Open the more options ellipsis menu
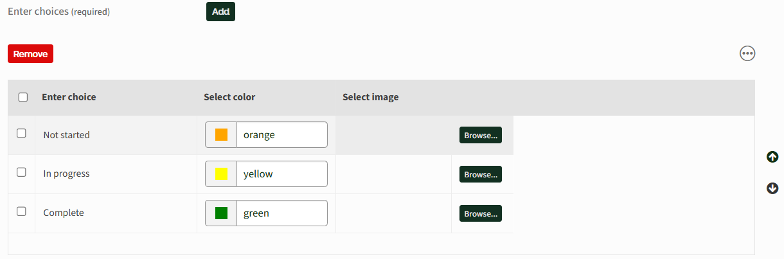 [x=747, y=53]
